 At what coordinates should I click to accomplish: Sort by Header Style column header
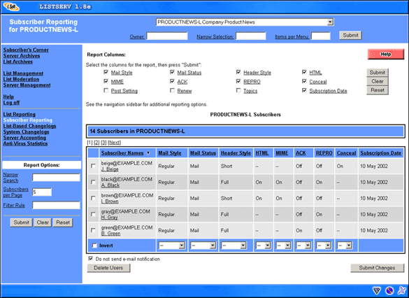236,153
